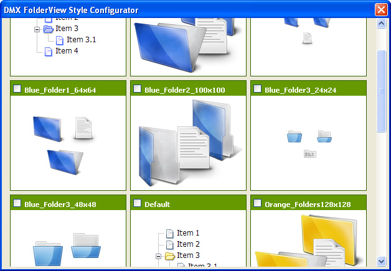Click closed small folder icon in Blue_Folder3_24x24
Screen dimensions: 391x271
coord(294,136)
